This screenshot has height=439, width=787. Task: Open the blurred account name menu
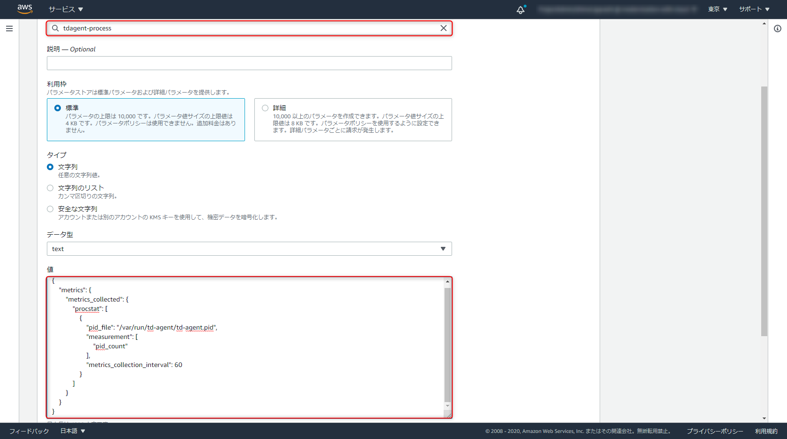[x=617, y=9]
